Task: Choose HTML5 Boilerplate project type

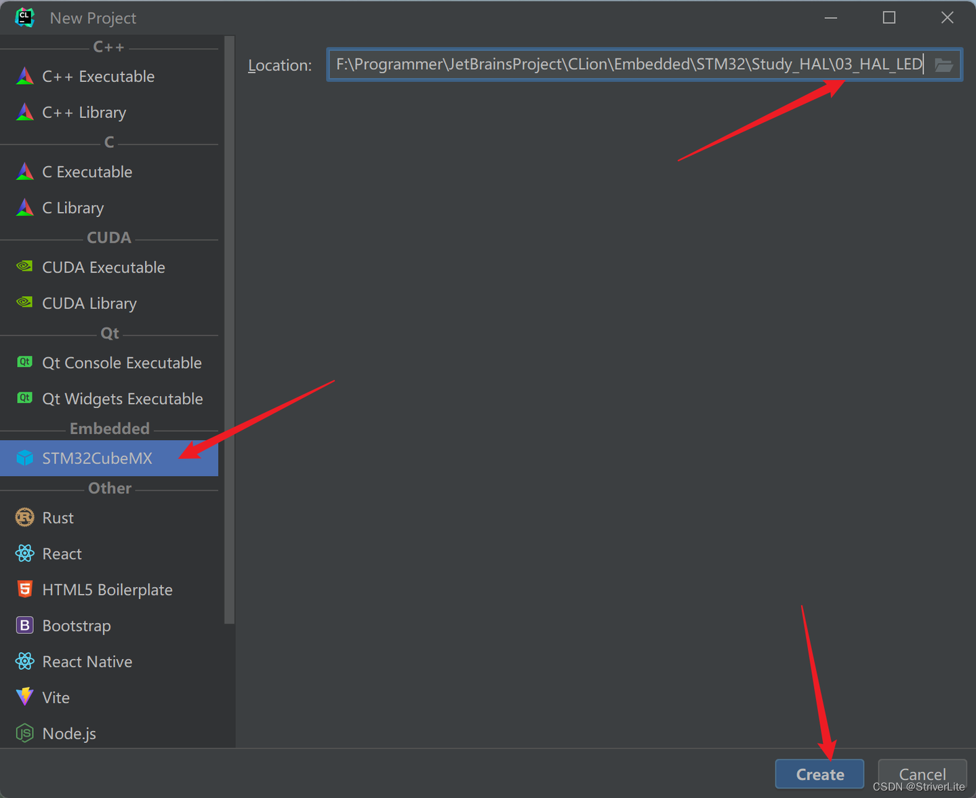Action: point(109,589)
